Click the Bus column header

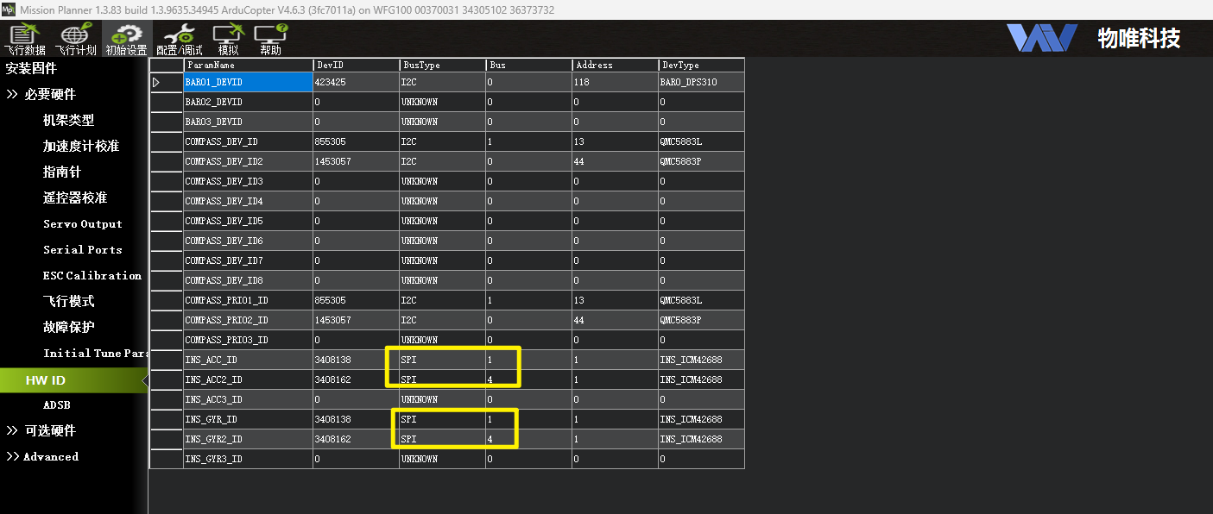click(528, 65)
